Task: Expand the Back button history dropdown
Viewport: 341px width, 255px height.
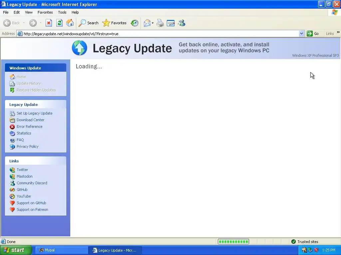Action: (24, 23)
